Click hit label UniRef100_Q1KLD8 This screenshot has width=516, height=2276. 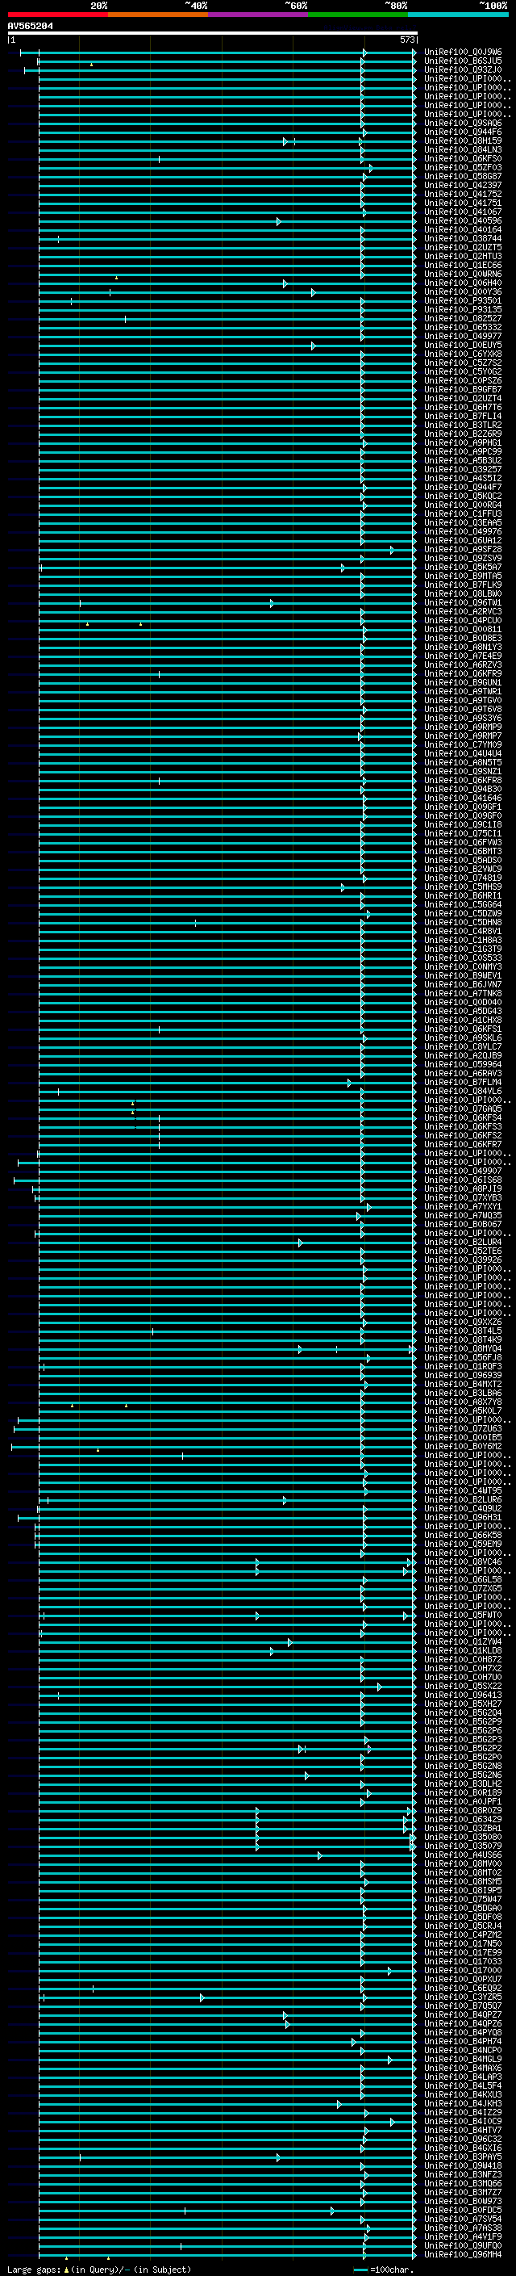click(x=463, y=1650)
